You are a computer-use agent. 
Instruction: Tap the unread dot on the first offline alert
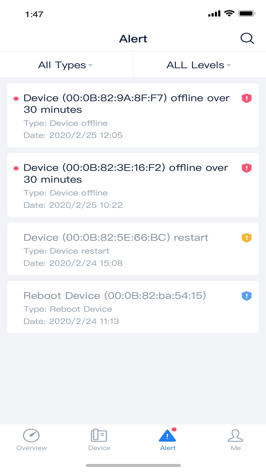coord(15,98)
